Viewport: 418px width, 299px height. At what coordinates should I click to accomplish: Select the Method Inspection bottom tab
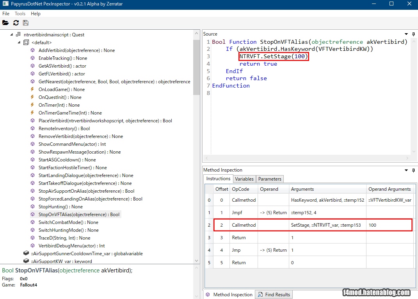coord(229,294)
